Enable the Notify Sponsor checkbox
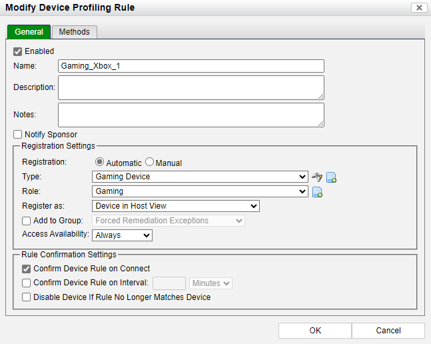431x344 pixels. click(18, 135)
